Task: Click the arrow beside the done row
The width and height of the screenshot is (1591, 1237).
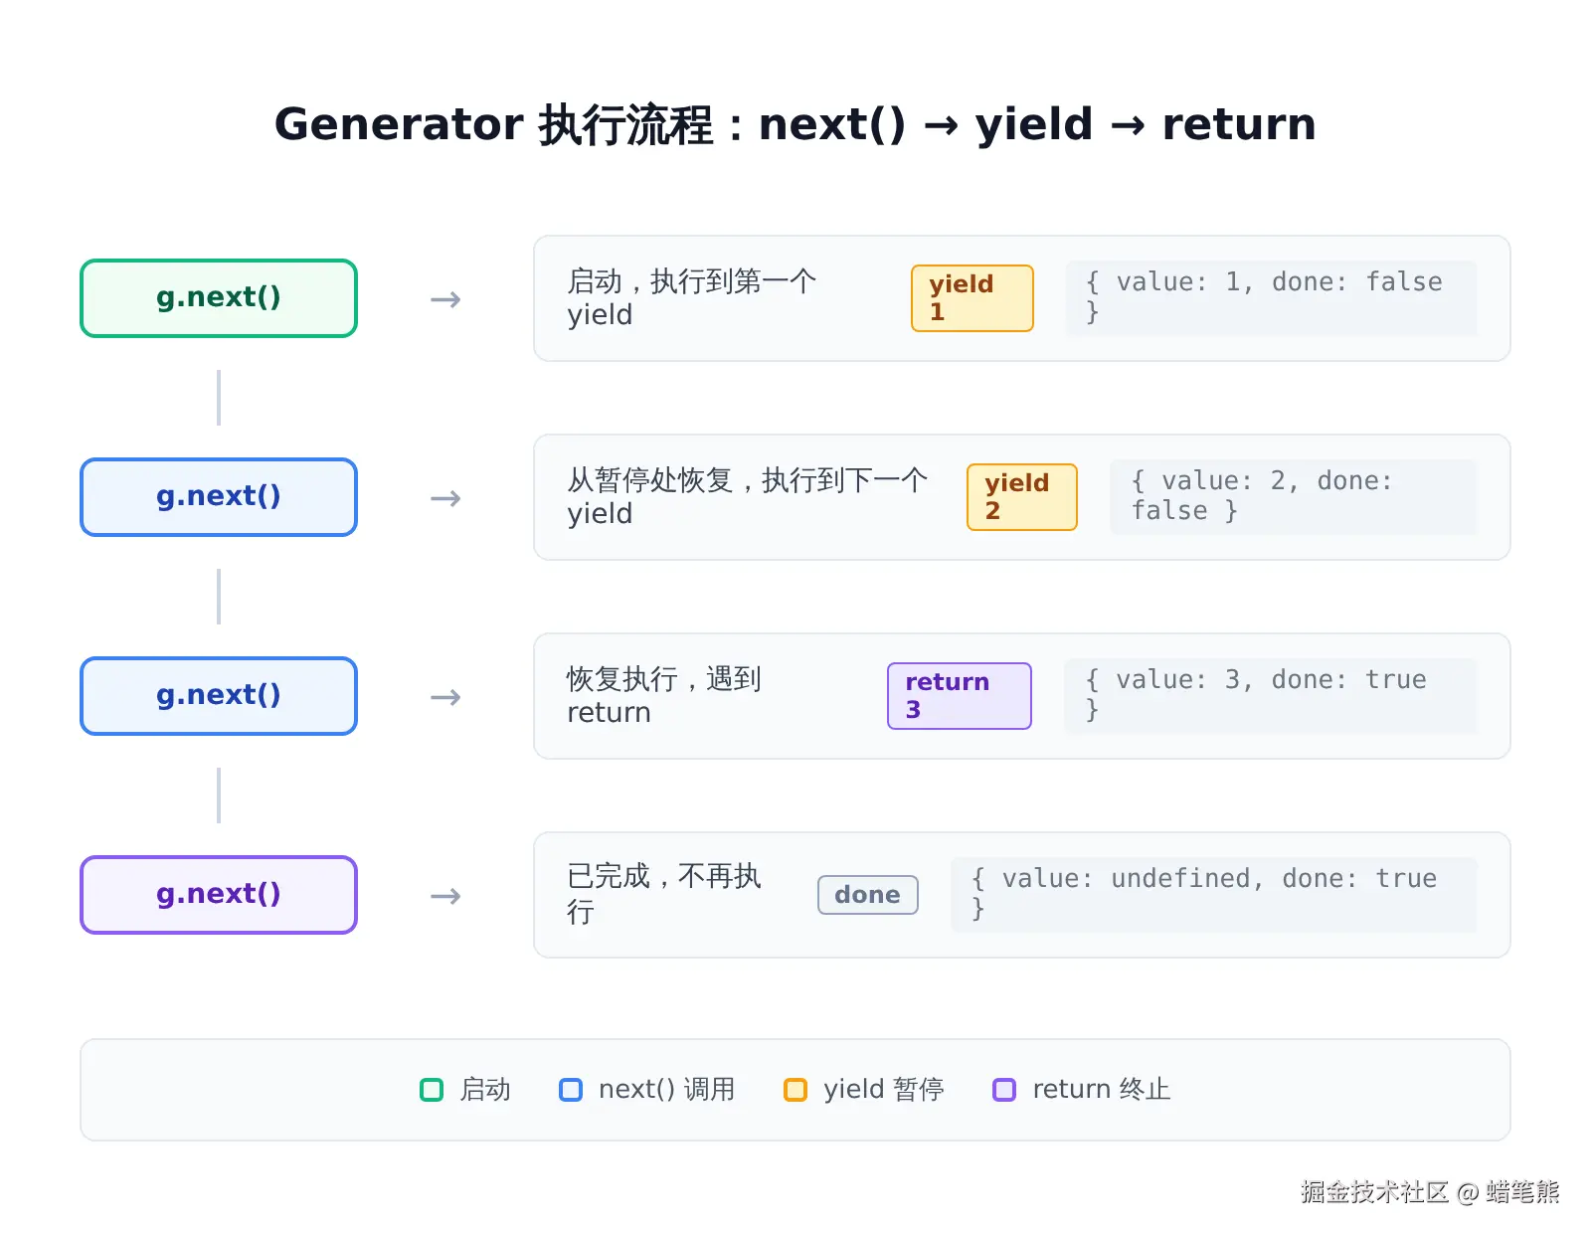Action: click(445, 896)
